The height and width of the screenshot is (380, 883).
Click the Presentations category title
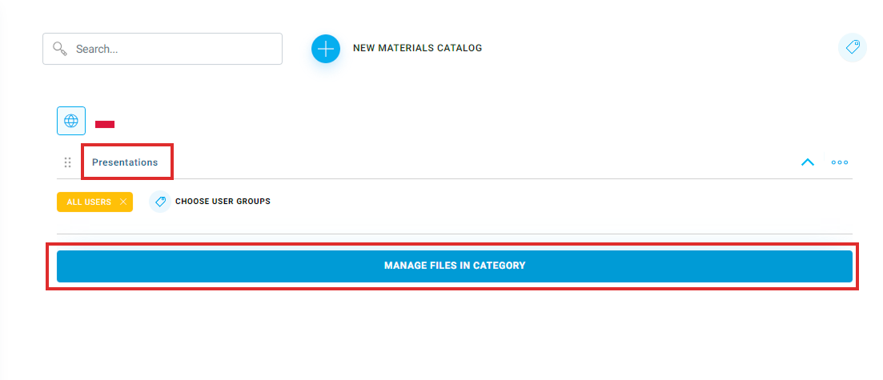(125, 162)
